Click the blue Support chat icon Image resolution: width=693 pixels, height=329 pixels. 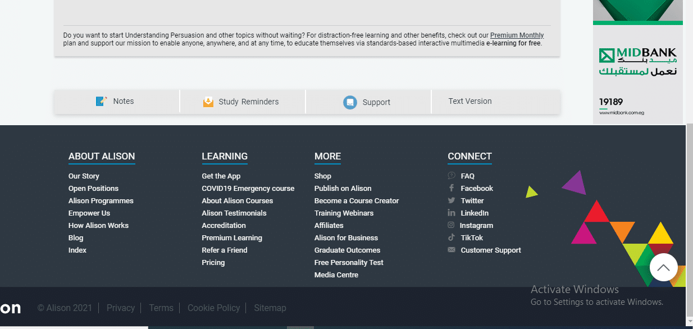tap(350, 102)
